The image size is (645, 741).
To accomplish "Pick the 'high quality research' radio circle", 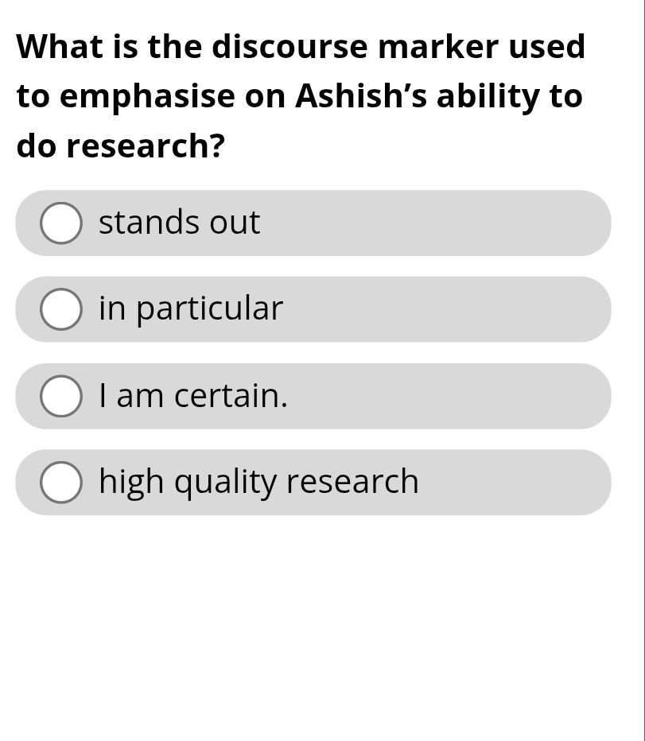I will click(61, 483).
